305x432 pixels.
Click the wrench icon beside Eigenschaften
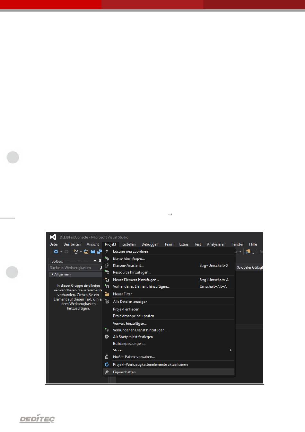107,372
